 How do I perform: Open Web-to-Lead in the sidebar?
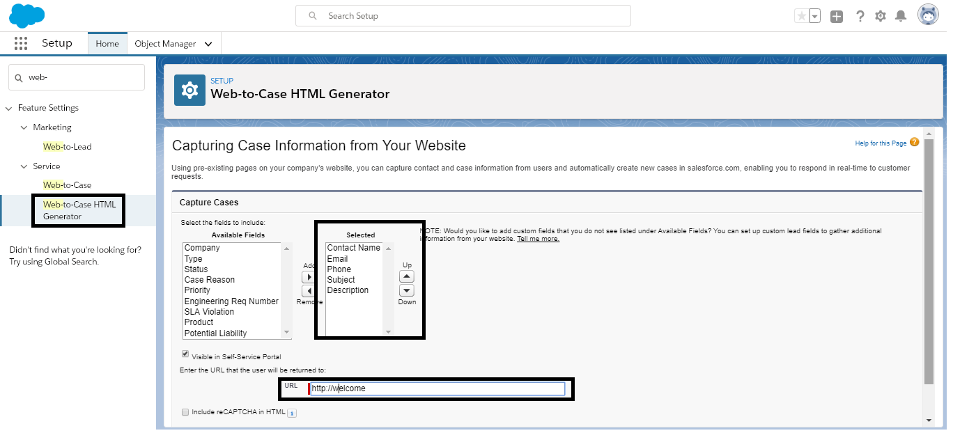(x=68, y=147)
